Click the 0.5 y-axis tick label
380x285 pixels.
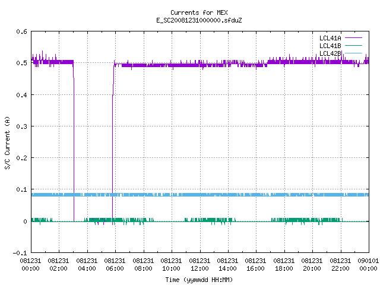click(21, 63)
